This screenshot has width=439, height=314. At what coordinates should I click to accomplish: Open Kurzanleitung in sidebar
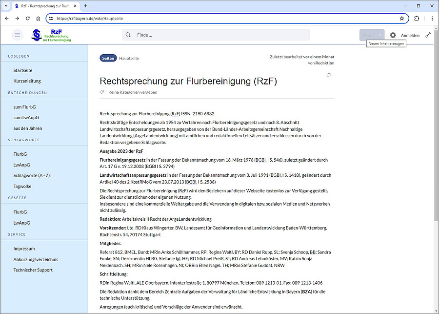(27, 81)
